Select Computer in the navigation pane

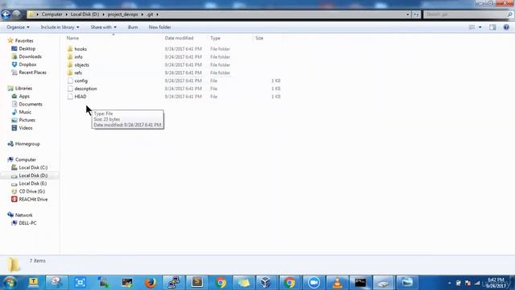[x=25, y=159]
